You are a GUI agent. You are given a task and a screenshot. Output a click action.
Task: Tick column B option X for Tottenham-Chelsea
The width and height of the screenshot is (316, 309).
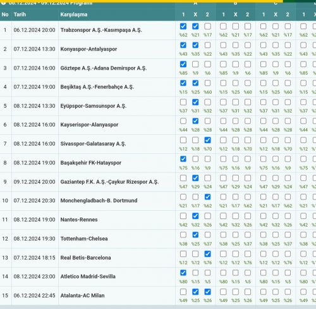click(x=236, y=235)
